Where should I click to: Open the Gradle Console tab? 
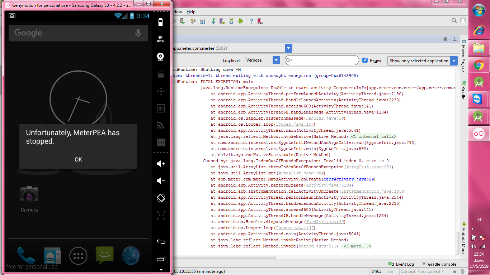[439, 264]
